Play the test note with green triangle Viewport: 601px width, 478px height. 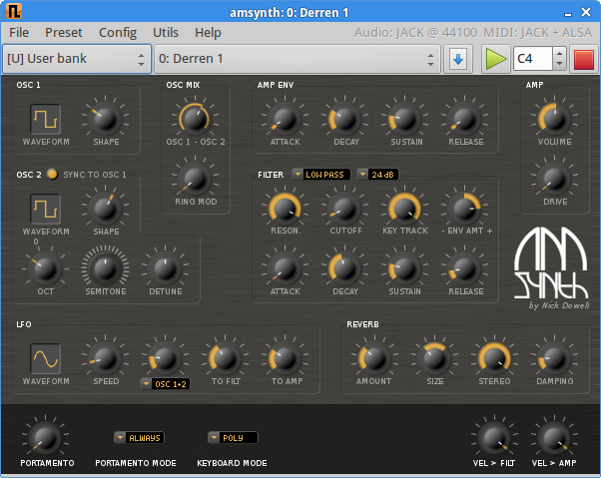point(495,59)
